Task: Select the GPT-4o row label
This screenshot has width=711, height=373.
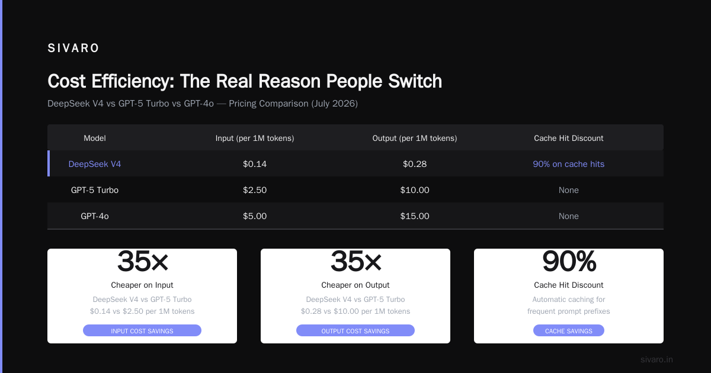Action: (95, 216)
